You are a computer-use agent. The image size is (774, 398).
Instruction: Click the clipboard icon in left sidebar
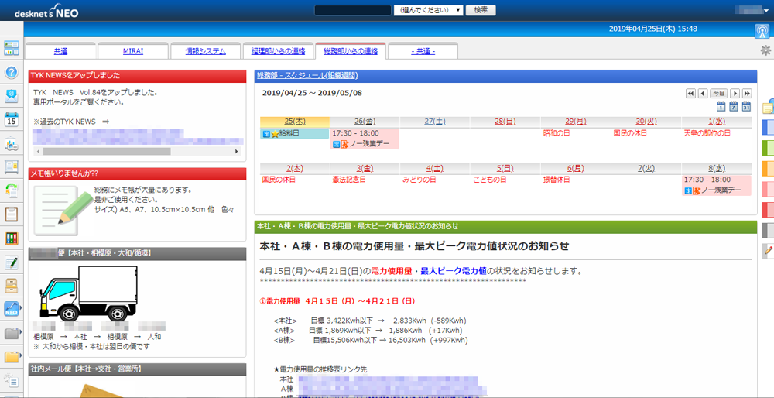(12, 214)
